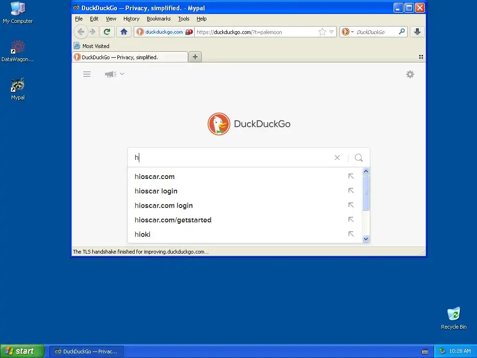Select the DuckDuckGo — Privacy, simplified tab
Screen dimensions: 477x358
click(x=130, y=57)
